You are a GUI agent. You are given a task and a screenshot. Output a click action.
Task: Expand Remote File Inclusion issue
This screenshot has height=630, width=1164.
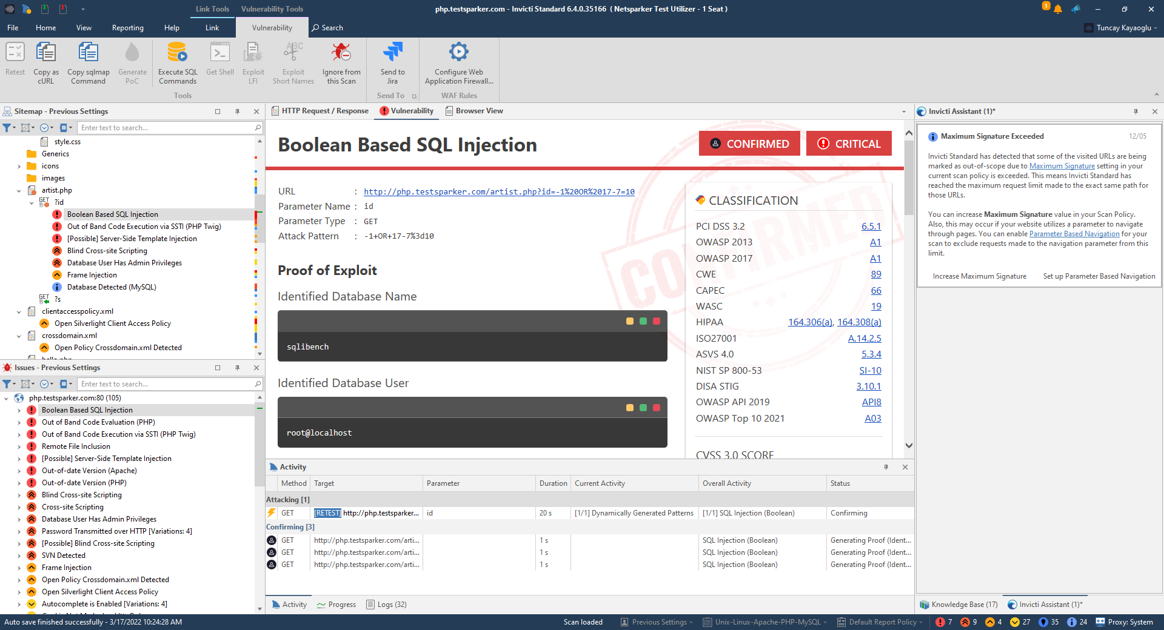pyautogui.click(x=19, y=446)
